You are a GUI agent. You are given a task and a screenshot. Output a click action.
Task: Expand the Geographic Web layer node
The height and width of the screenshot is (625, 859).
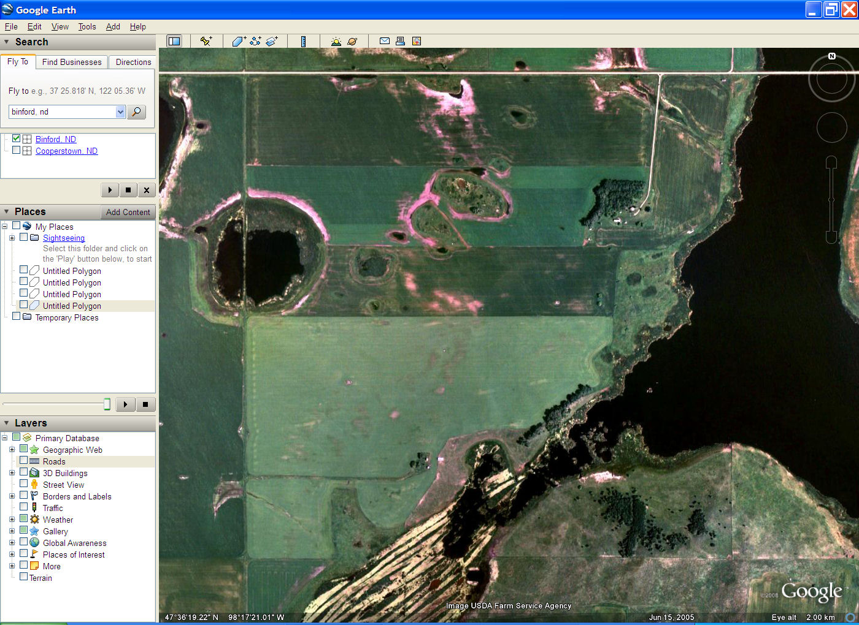(x=12, y=450)
